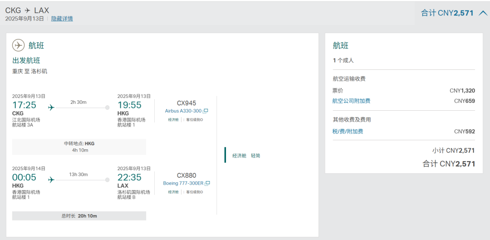Screen dimensions: 490x240
Task: Click the 中转地点 HKG layover bar
Action: (79, 147)
